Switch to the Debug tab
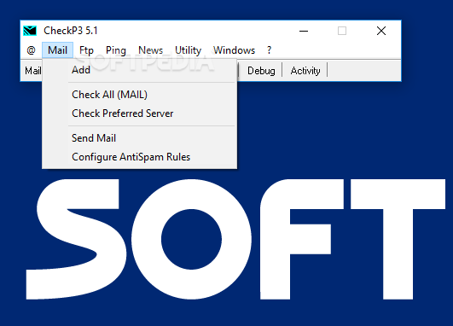Image resolution: width=453 pixels, height=326 pixels. 261,71
